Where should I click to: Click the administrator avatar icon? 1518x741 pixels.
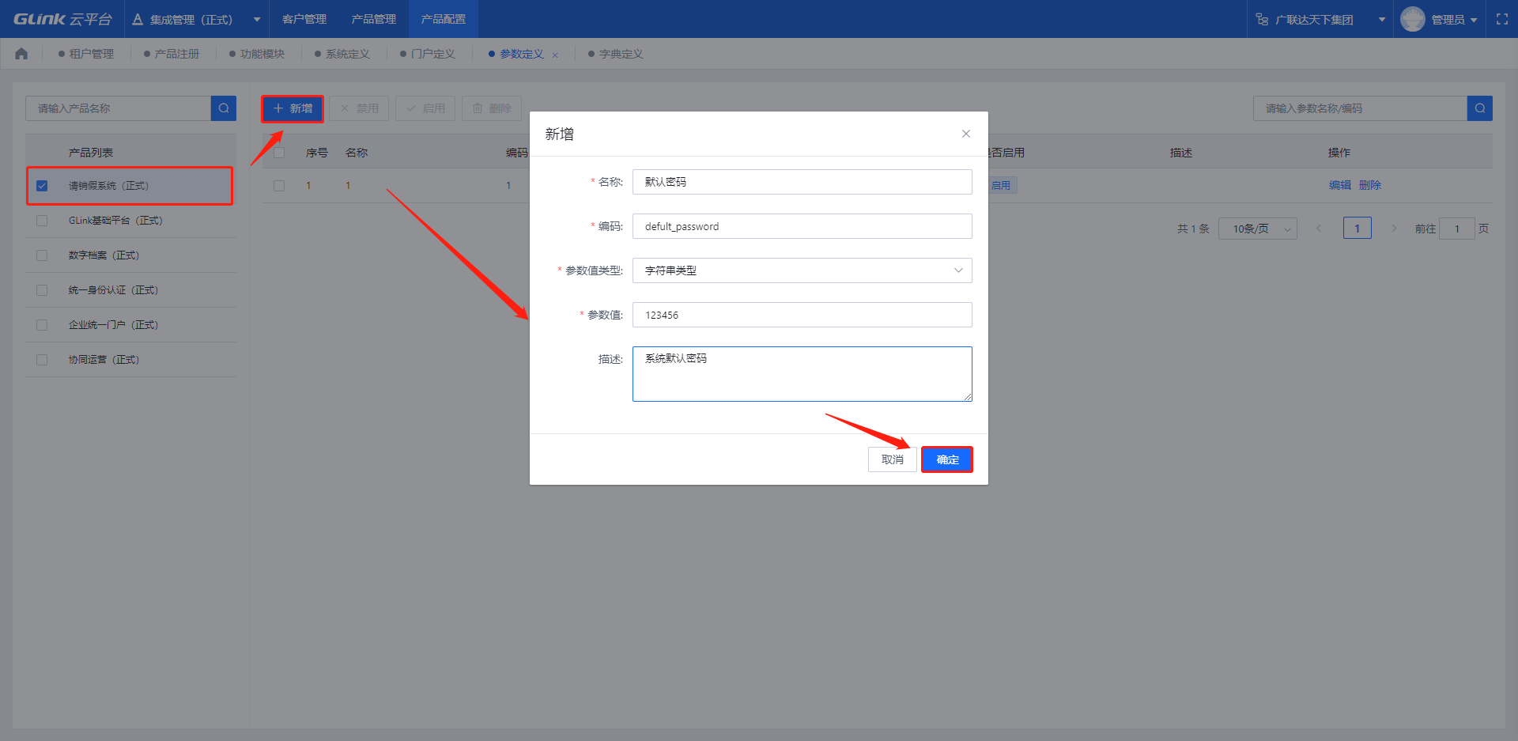pos(1413,19)
